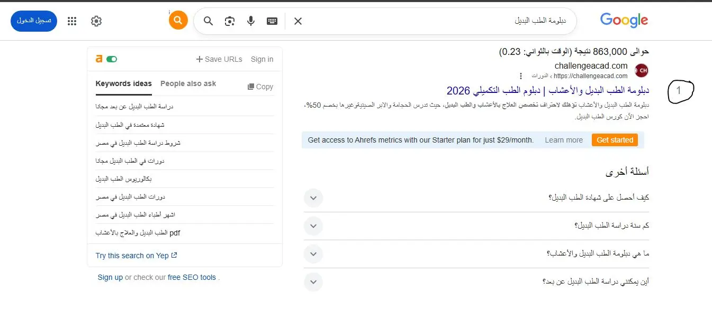712x311 pixels.
Task: Open the free SEO tools link
Action: click(192, 277)
